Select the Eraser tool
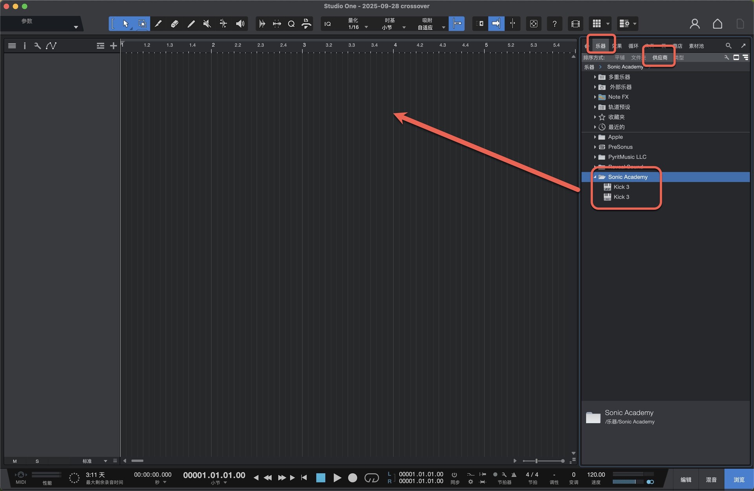This screenshot has width=754, height=491. (x=174, y=24)
